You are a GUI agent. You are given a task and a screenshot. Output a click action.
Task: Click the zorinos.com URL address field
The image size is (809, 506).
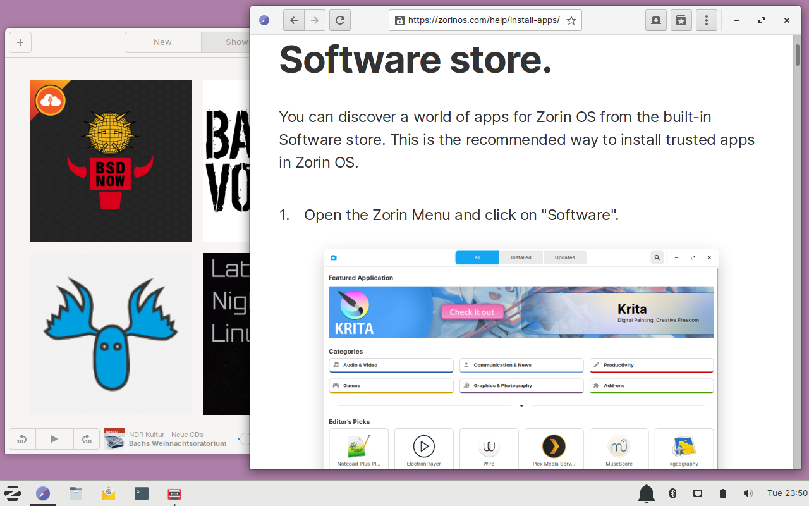coord(485,20)
